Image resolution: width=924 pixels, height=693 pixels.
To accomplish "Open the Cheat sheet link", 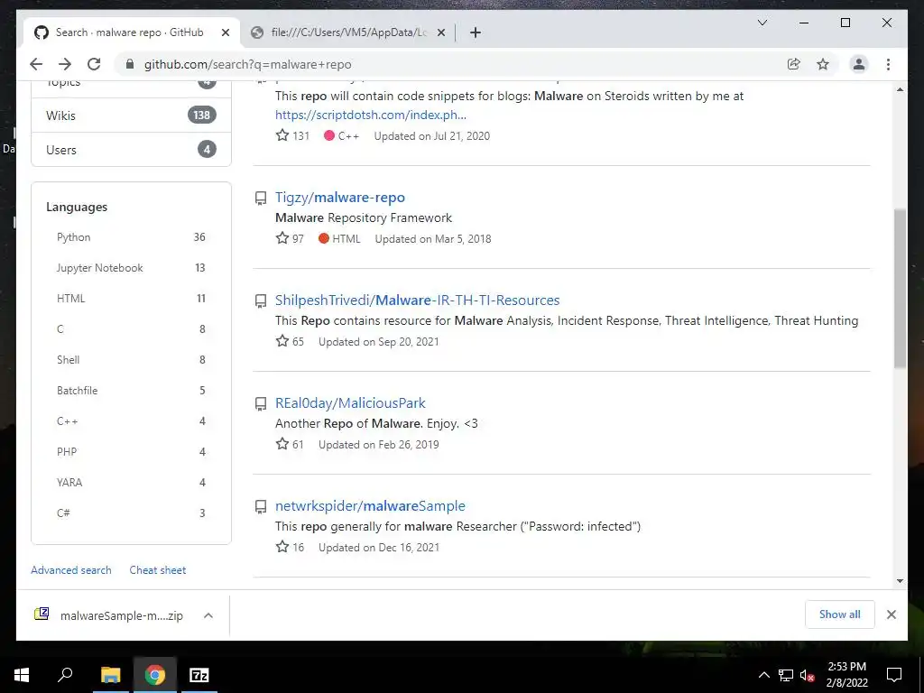I will point(157,570).
